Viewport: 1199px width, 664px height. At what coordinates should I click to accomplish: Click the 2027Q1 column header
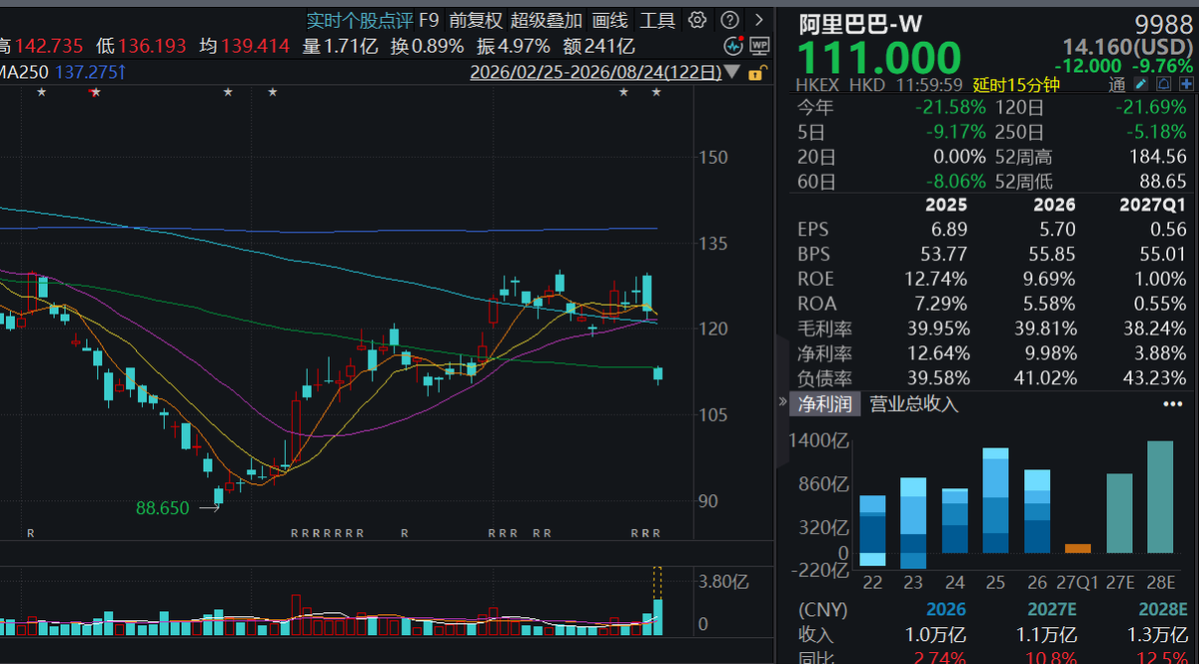[1151, 205]
